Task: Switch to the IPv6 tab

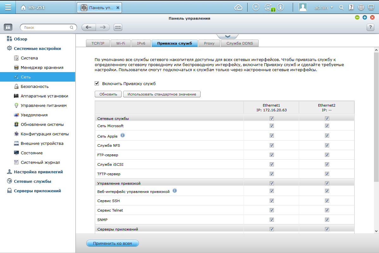Action: (141, 43)
